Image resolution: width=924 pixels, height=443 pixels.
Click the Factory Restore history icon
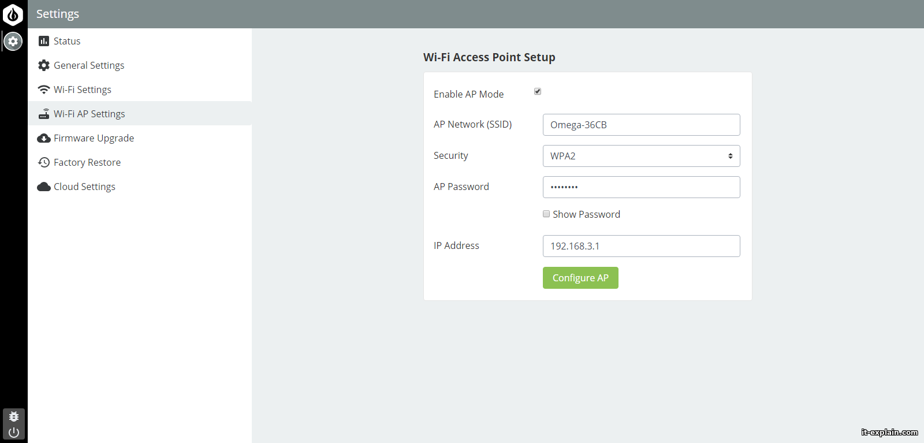coord(44,162)
